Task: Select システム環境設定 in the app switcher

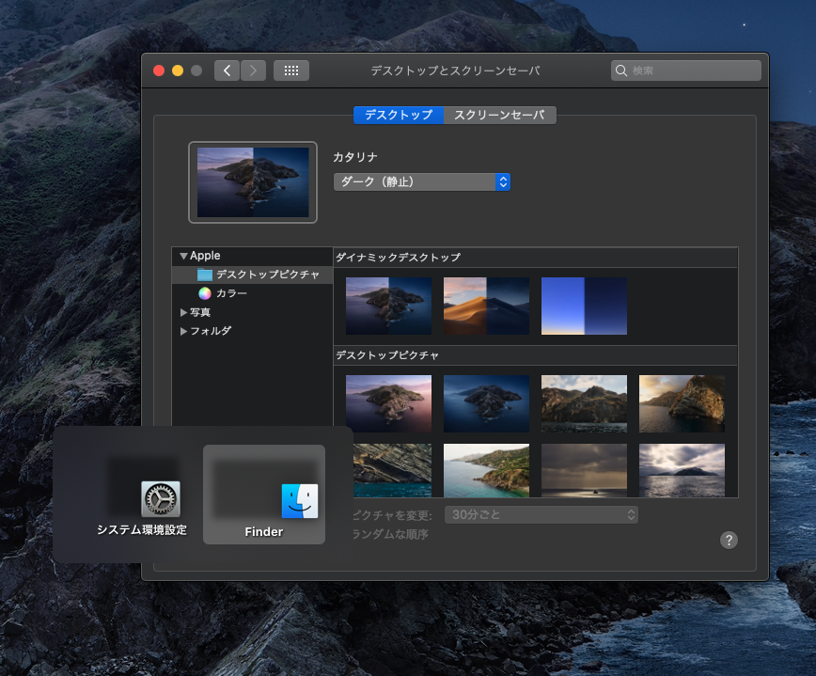Action: click(x=142, y=495)
